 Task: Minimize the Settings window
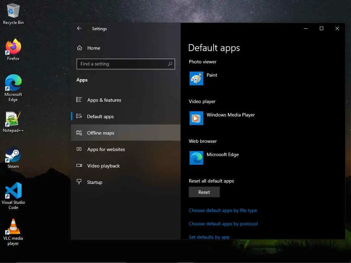point(306,28)
